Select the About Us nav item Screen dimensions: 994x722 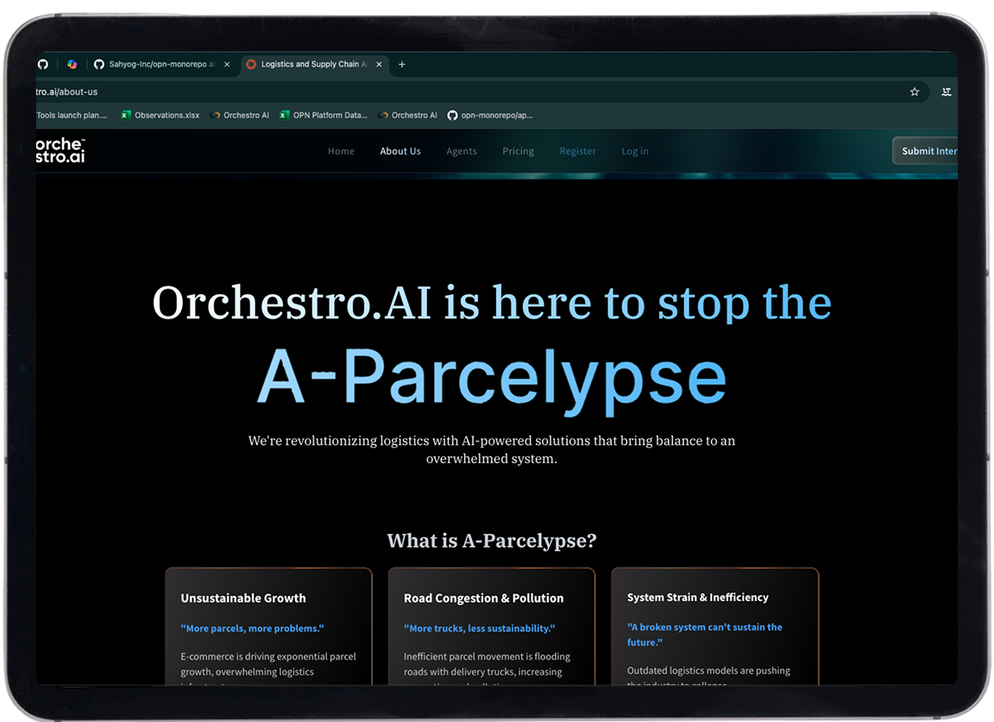(400, 151)
